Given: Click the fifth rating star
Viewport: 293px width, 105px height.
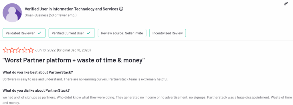Looking at the screenshot, I should 31,50.
